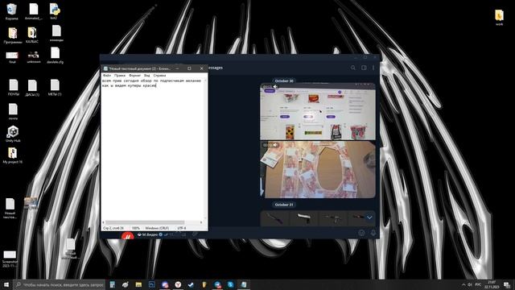Open the Справка menu in Notepad

[x=159, y=75]
